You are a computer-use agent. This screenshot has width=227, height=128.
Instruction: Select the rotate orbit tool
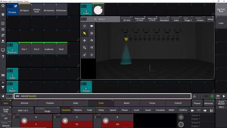(92, 41)
